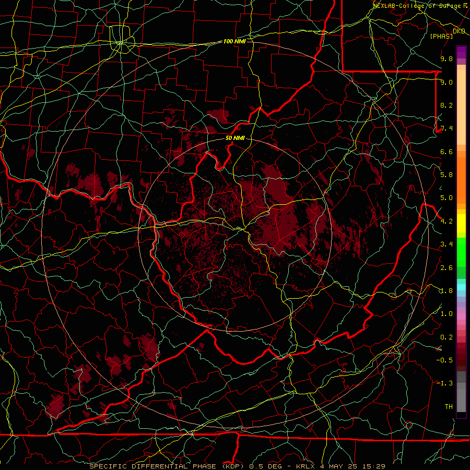Image resolution: width=470 pixels, height=470 pixels.
Task: Click the 100 NMI range ring label
Action: click(234, 41)
